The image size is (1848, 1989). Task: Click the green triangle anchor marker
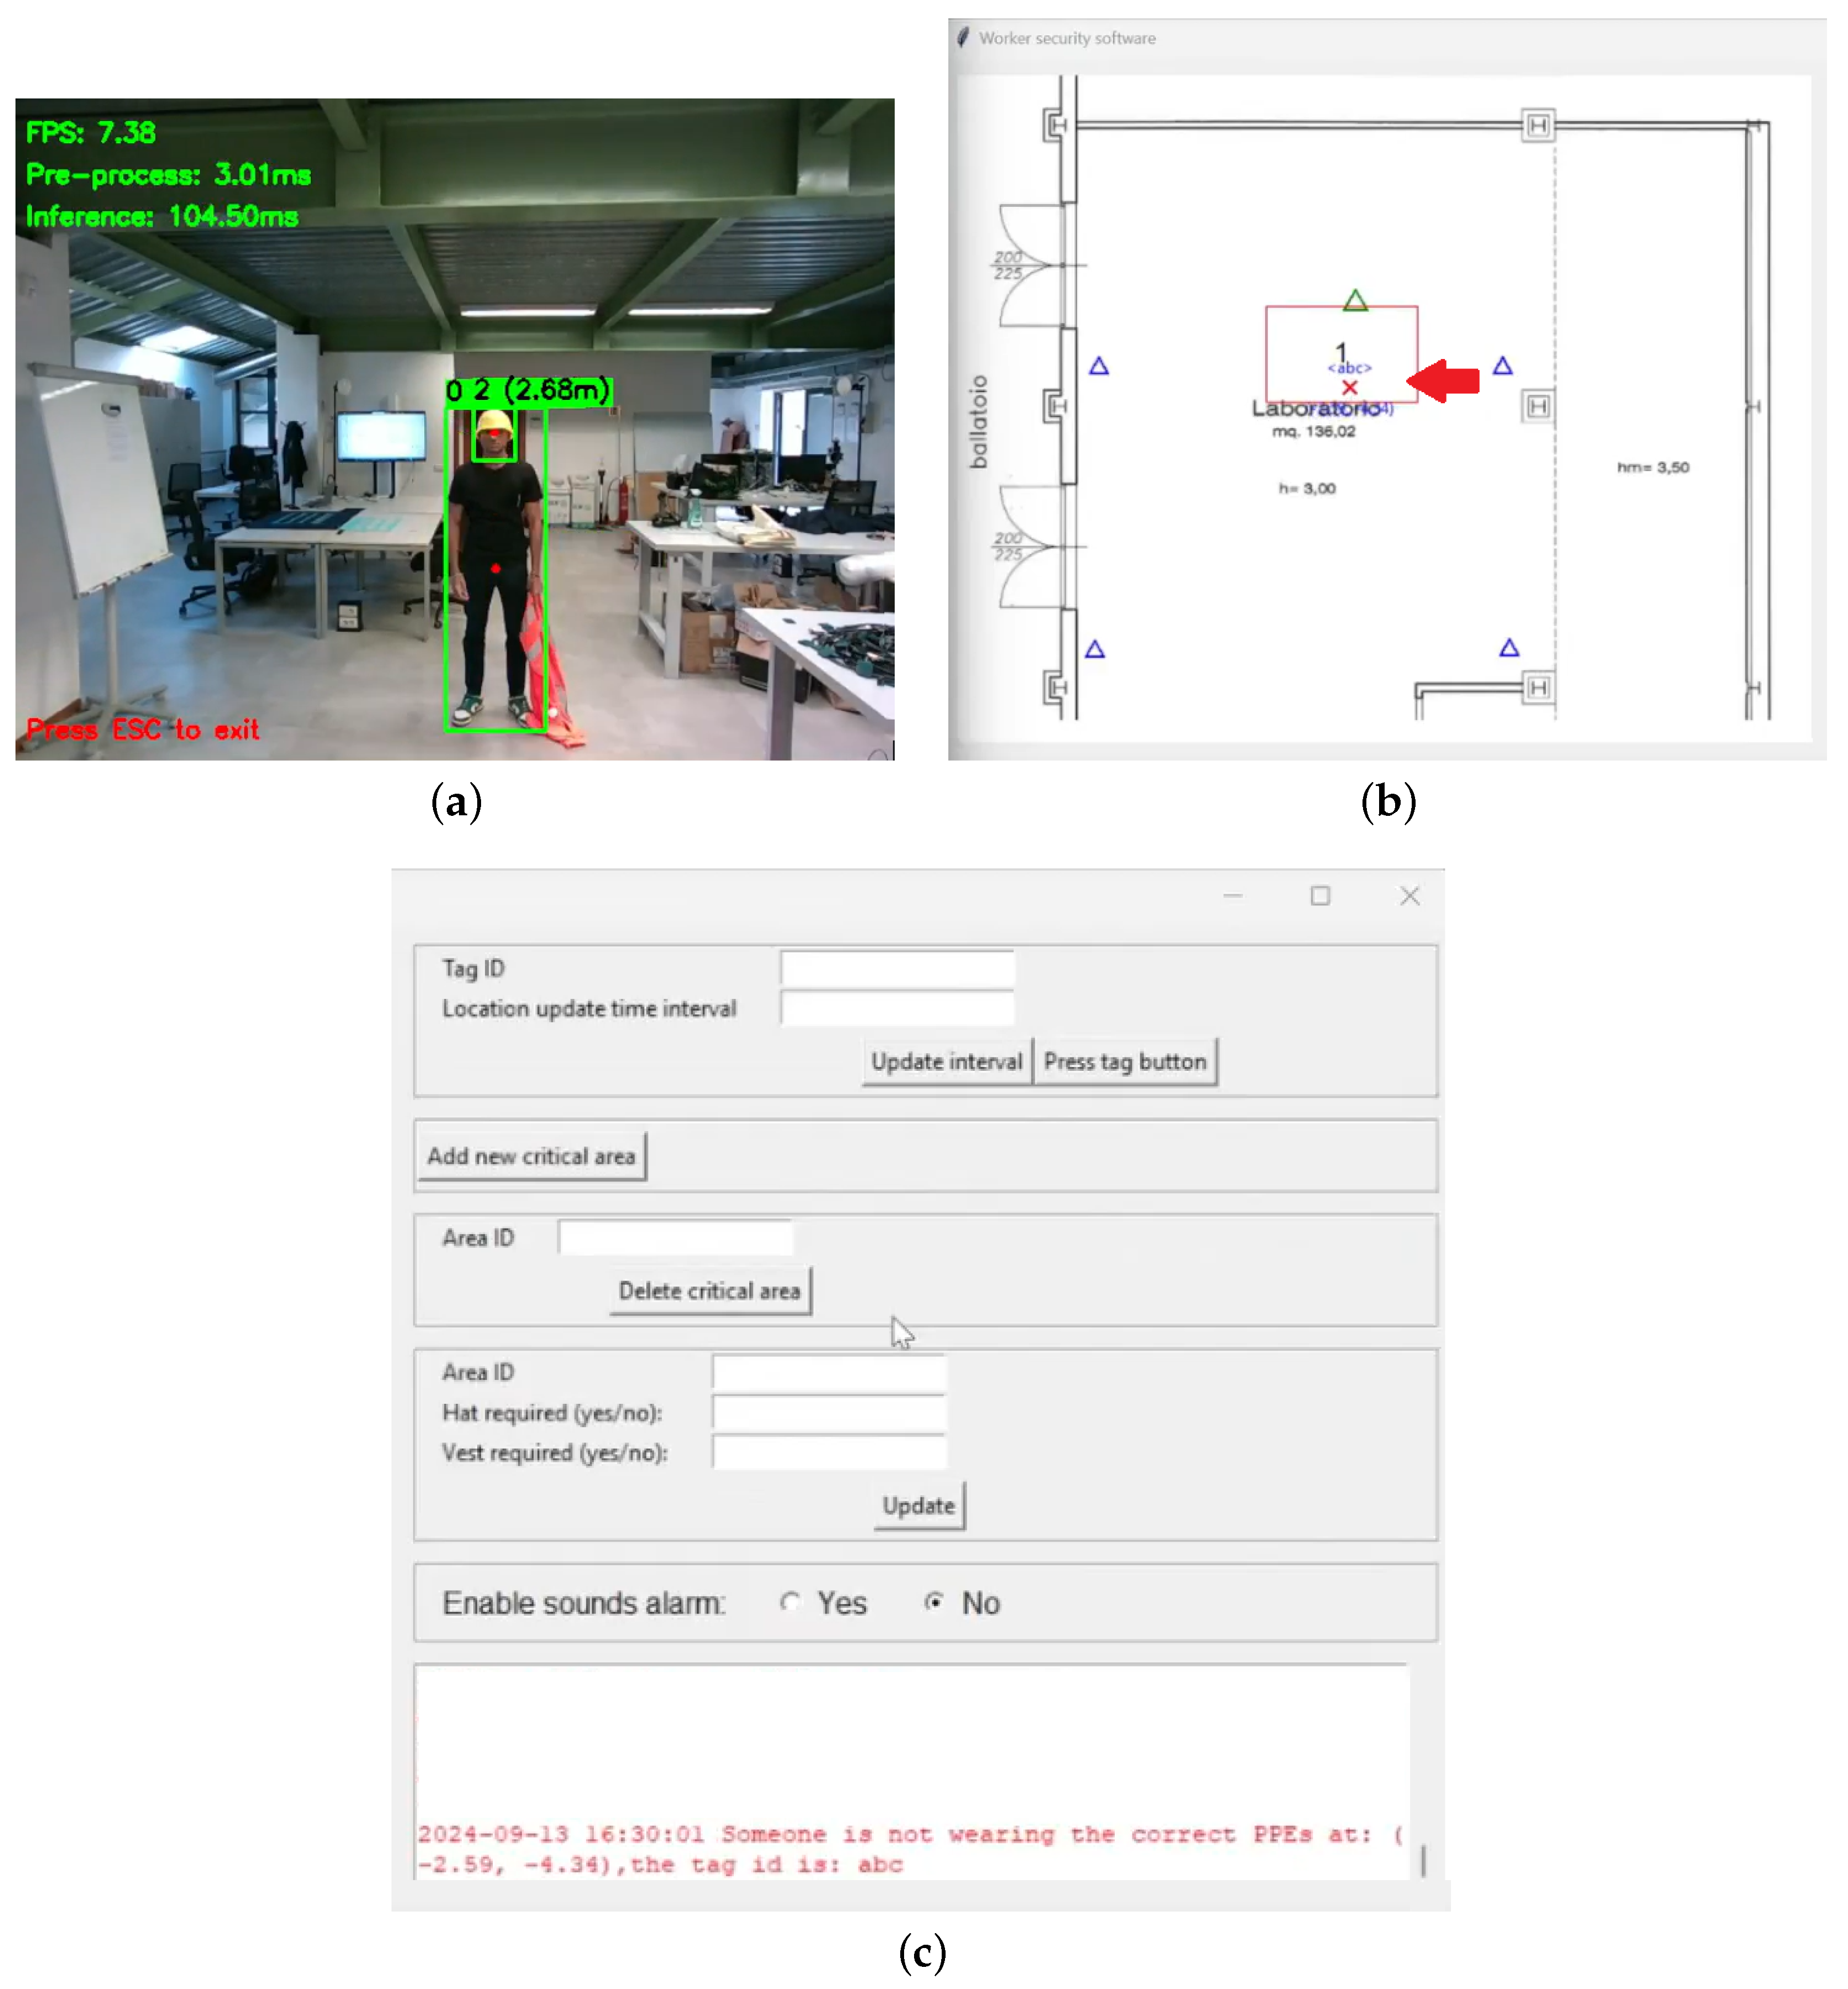pos(1355,300)
